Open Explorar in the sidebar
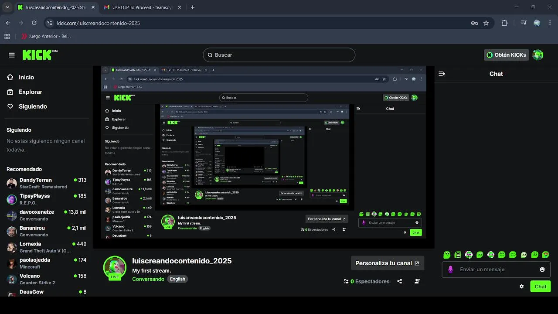Viewport: 558px width, 314px height. (x=30, y=92)
